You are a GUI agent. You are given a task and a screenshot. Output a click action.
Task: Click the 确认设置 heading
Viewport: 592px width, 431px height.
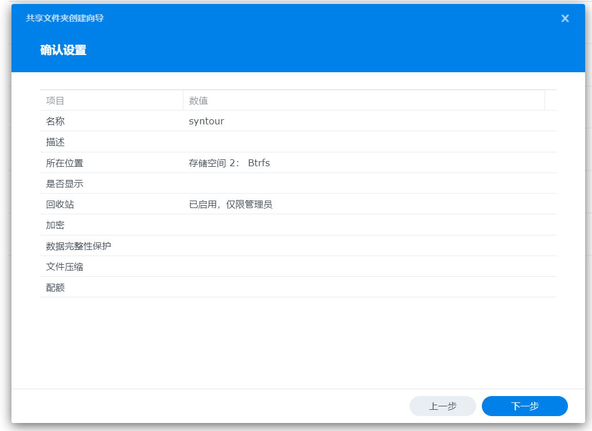click(64, 50)
